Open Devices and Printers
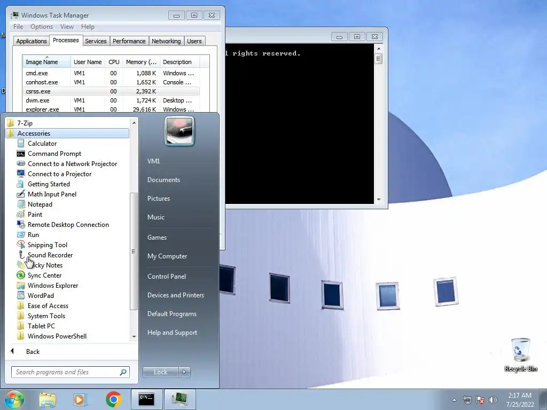Screen dimensions: 547x410 [x=175, y=295]
